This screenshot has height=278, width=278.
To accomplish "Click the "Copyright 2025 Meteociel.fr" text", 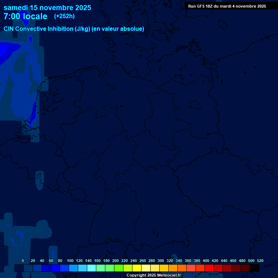I will (154, 275).
